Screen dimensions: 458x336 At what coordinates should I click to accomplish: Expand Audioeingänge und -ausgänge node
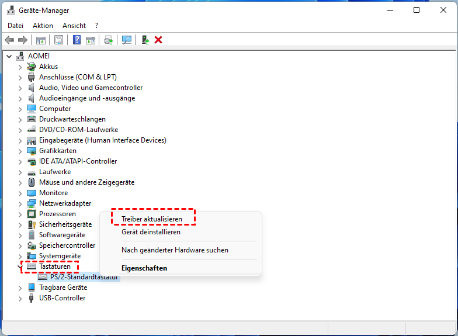[x=20, y=98]
